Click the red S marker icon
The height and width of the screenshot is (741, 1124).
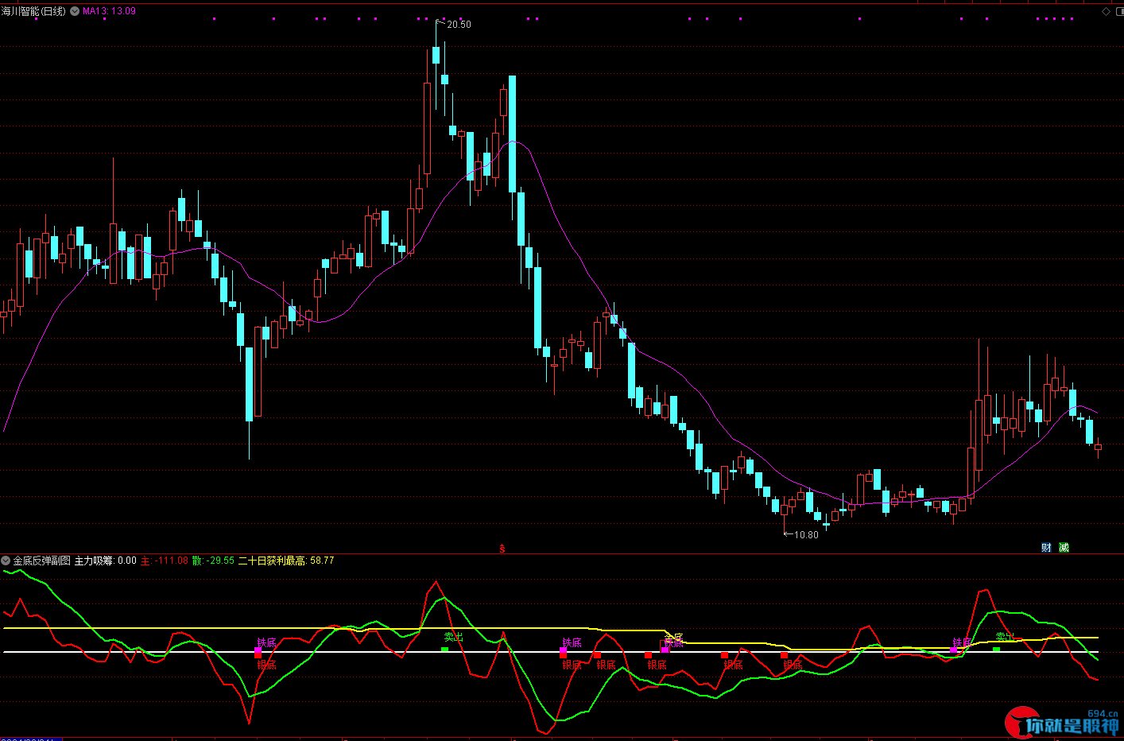(x=502, y=549)
